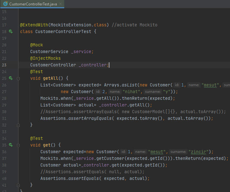Click the @Test annotation above getAll

37,72
